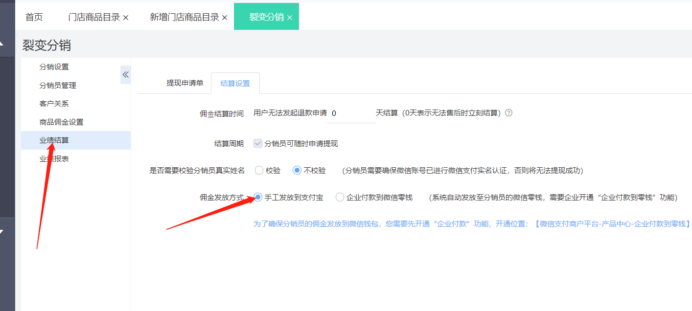Go to the 首页 tab
This screenshot has width=692, height=311.
tap(34, 17)
